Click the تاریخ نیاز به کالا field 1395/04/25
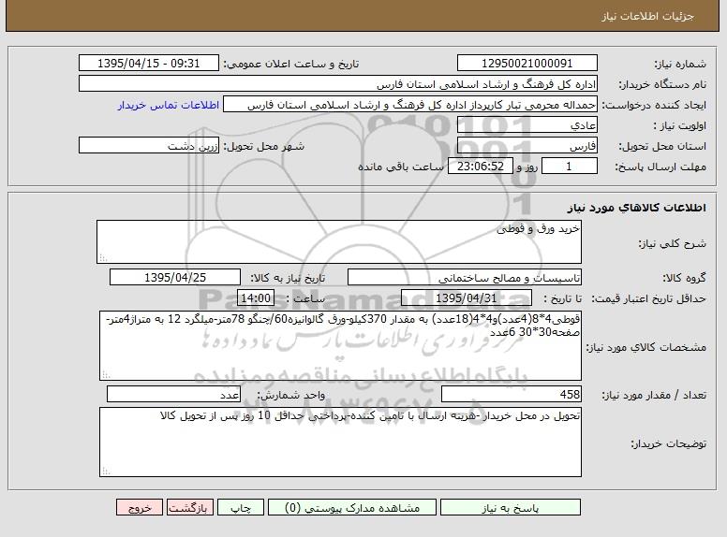The height and width of the screenshot is (537, 727). pos(175,277)
